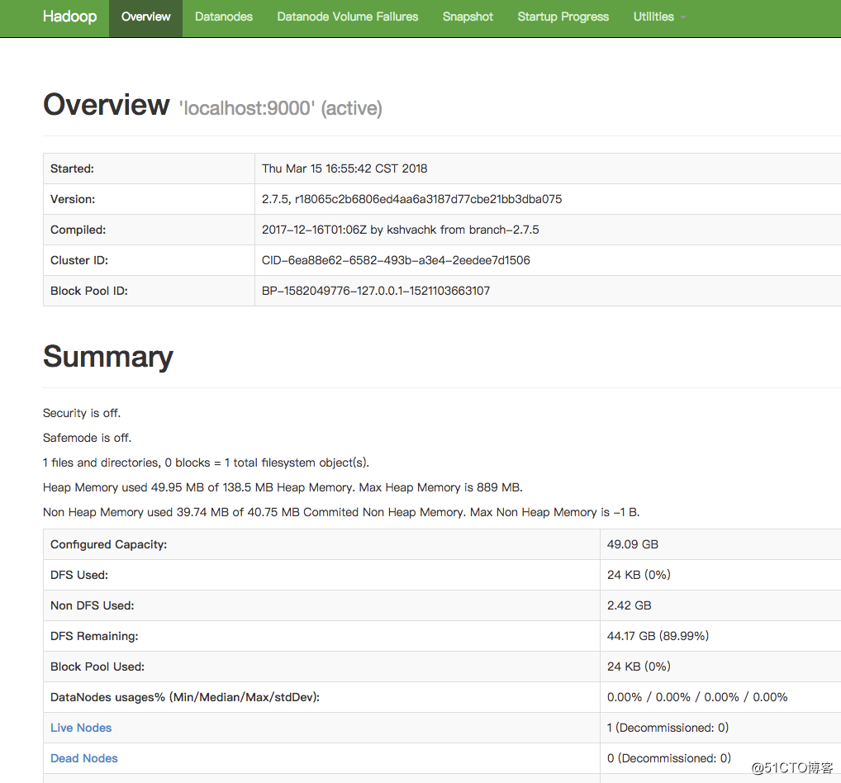Click the 'DFS Used:' label
This screenshot has width=841, height=783.
(79, 575)
